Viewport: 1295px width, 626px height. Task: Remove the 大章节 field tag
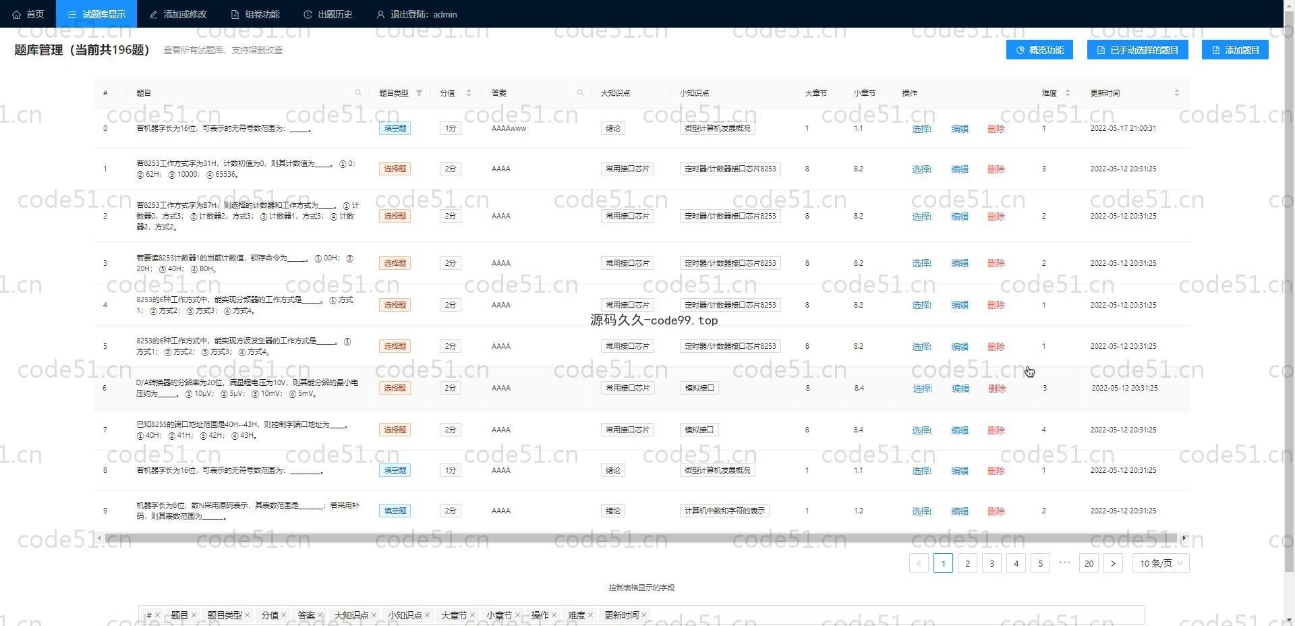pyautogui.click(x=472, y=615)
